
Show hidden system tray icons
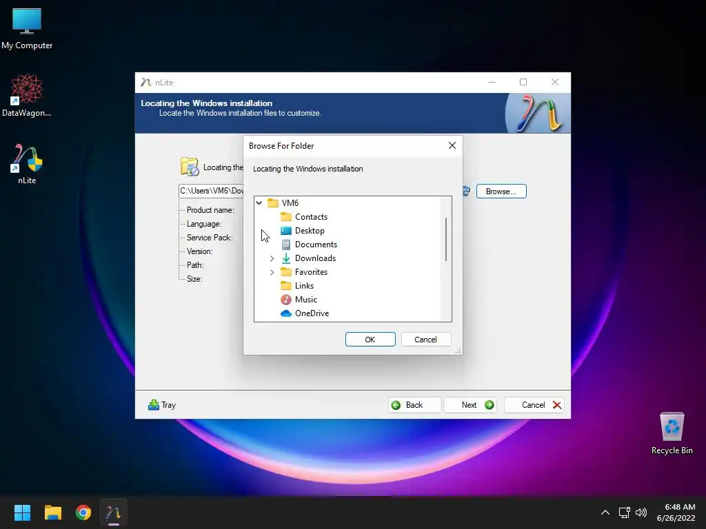point(605,512)
